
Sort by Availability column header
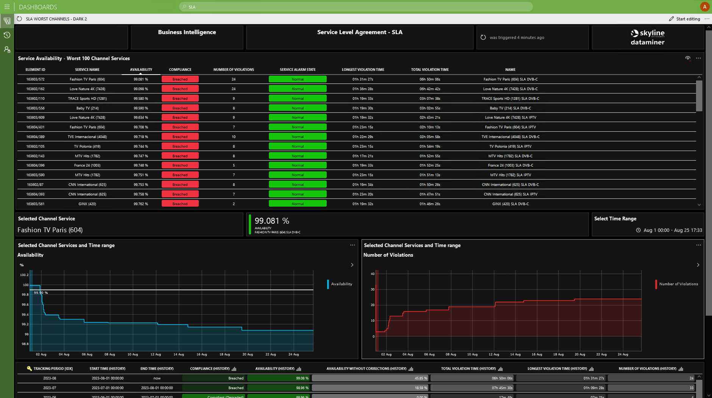141,70
